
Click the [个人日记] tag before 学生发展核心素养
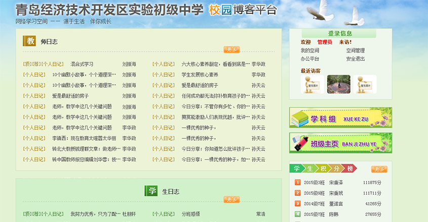pyautogui.click(x=164, y=75)
